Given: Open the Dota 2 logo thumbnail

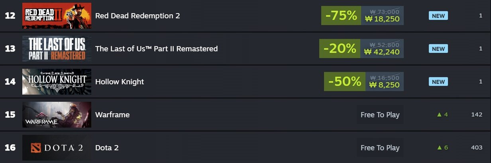Looking at the screenshot, I should pyautogui.click(x=57, y=147).
